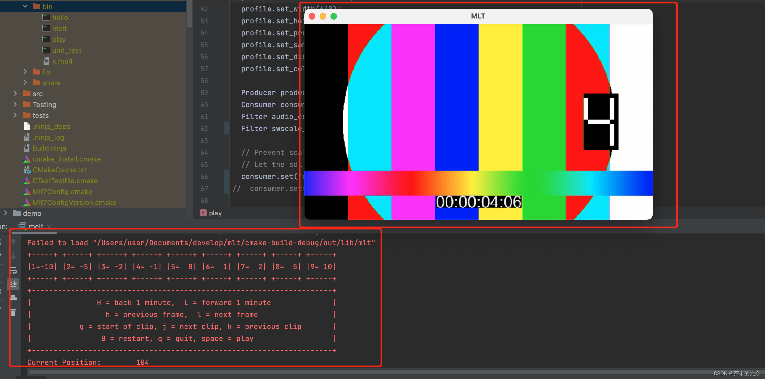765x379 pixels.
Task: Select the x.mp4 file
Action: click(x=62, y=61)
